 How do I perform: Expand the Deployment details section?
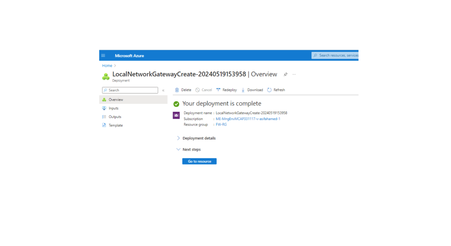(x=178, y=138)
